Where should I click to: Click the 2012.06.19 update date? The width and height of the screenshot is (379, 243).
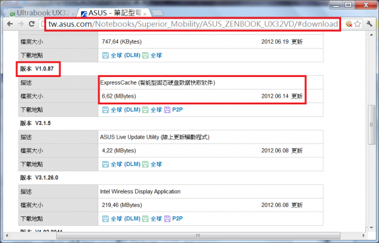pos(275,42)
